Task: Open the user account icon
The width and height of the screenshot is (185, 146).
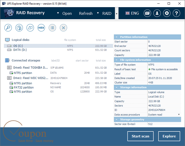Action: [157, 13]
